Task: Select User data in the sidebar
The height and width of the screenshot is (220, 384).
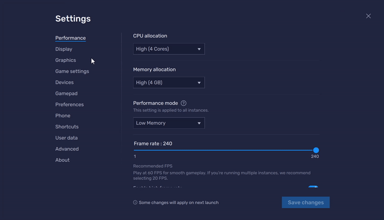Action: (x=66, y=138)
